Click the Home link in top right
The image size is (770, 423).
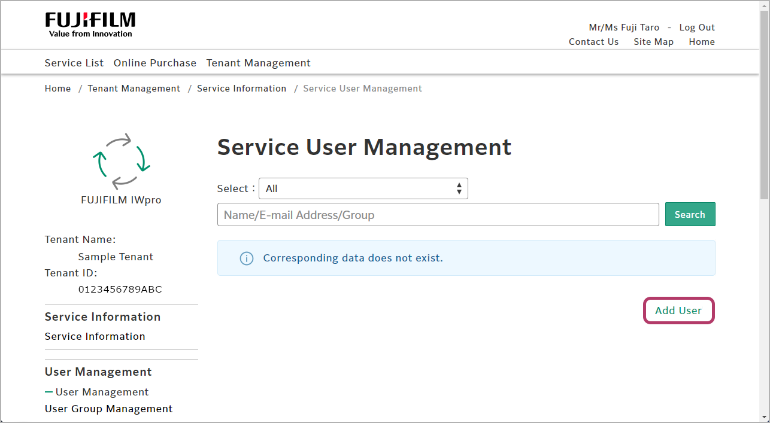point(701,42)
